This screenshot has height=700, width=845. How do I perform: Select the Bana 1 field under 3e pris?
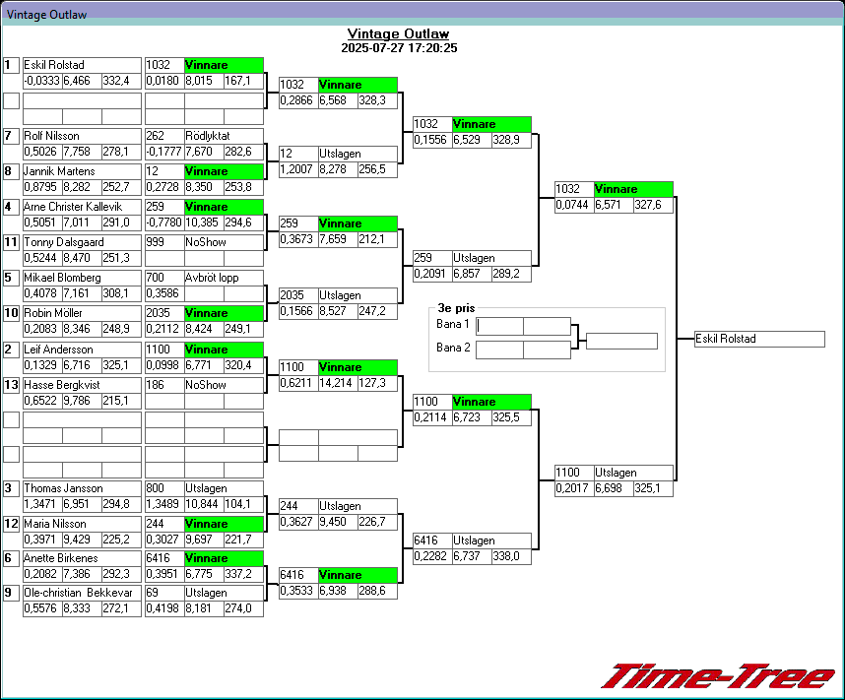click(499, 325)
